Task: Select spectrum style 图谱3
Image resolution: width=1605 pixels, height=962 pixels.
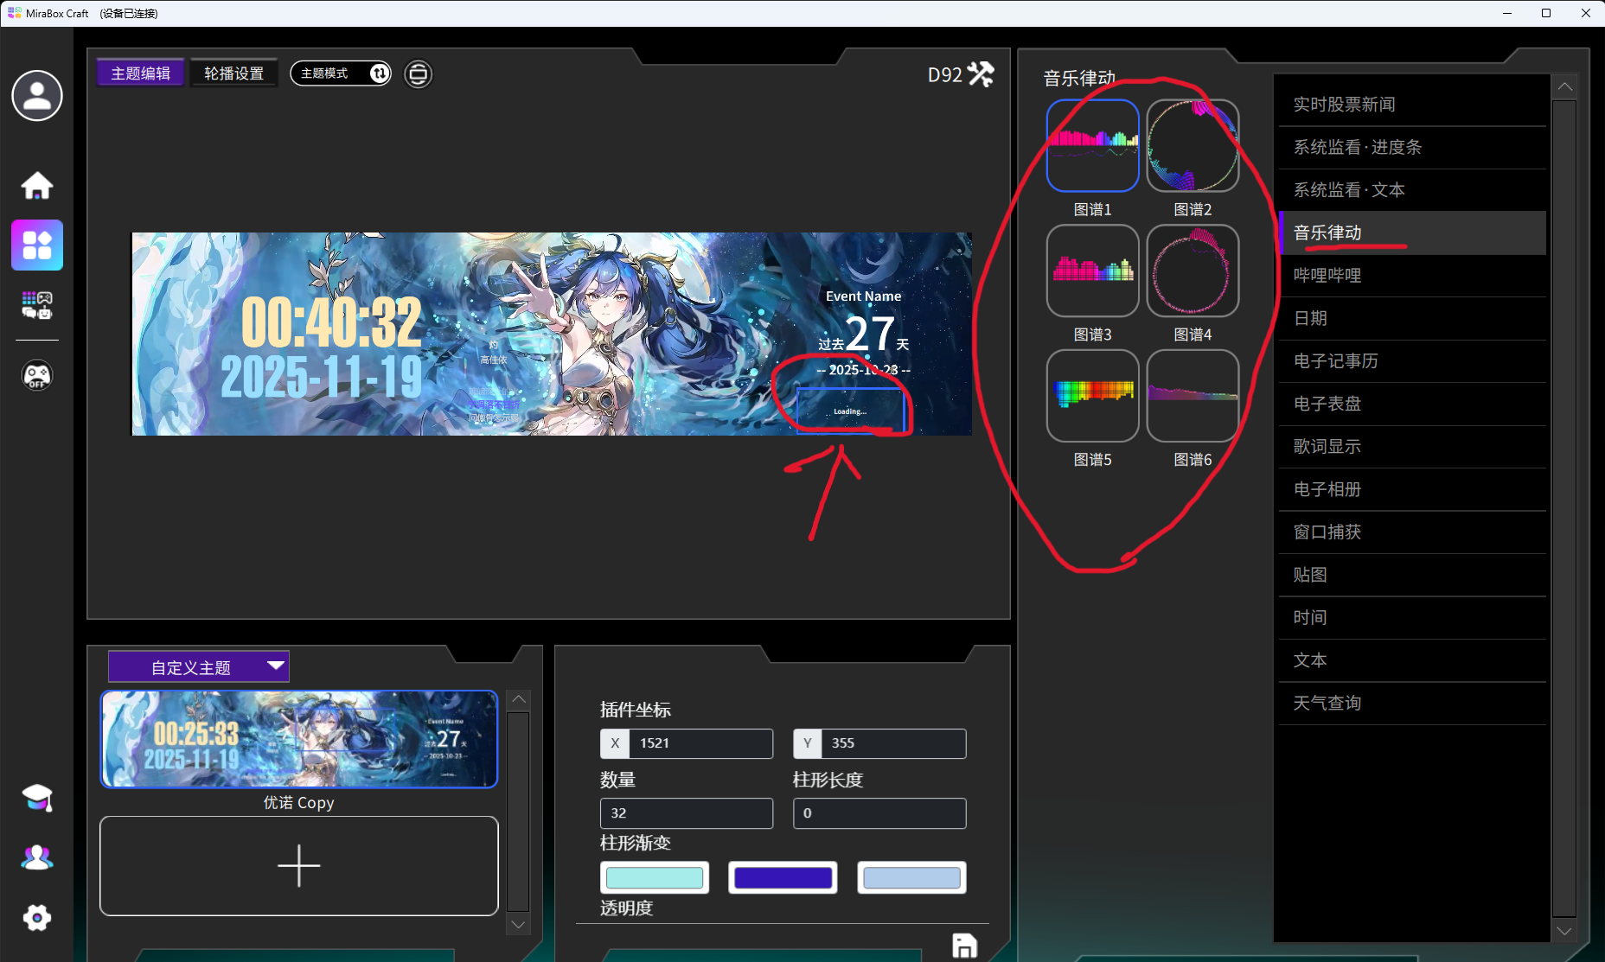Action: (x=1093, y=271)
